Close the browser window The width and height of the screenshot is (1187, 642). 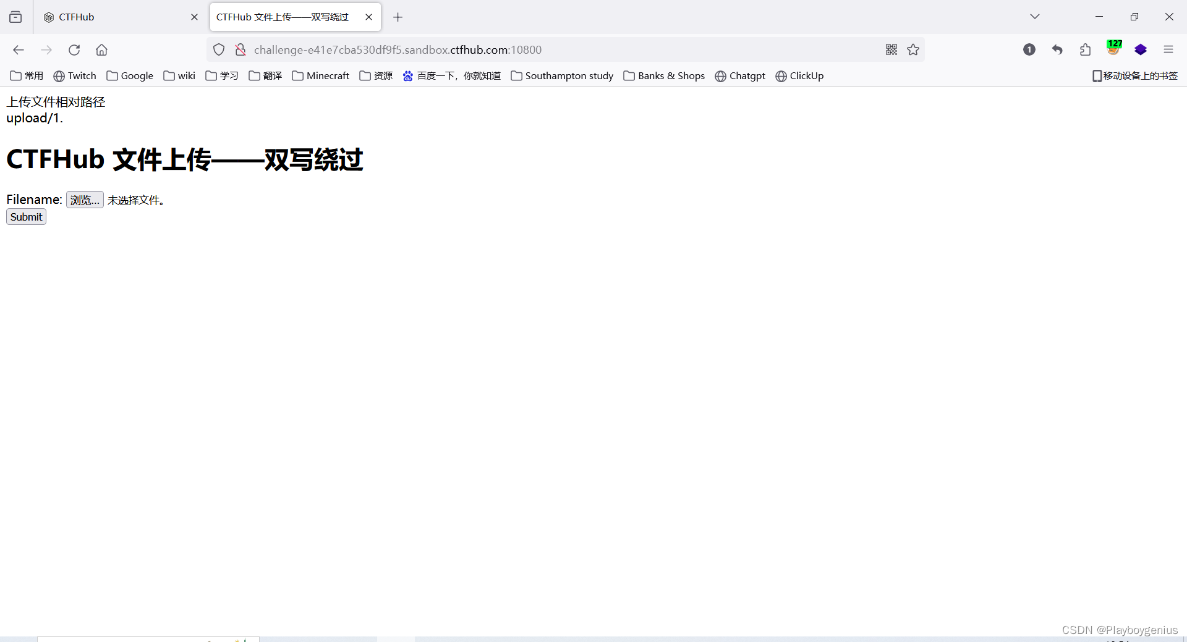(1169, 17)
